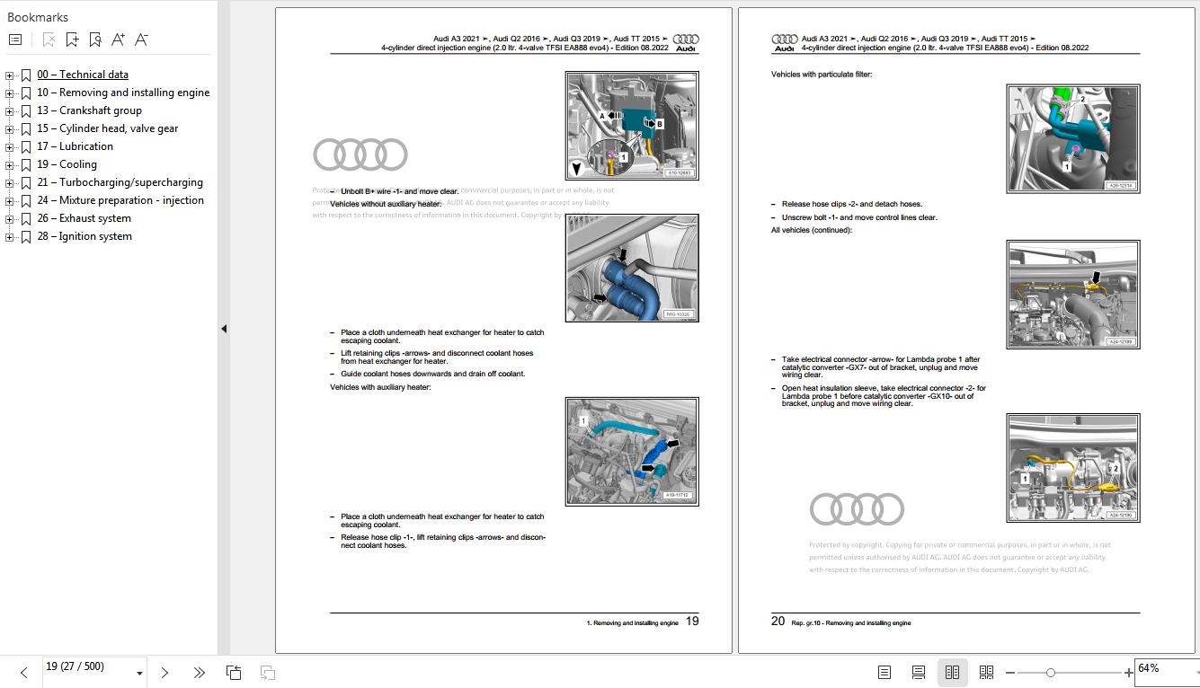Viewport: 1200px width, 688px height.
Task: Click the 64% zoom level field
Action: (1164, 672)
